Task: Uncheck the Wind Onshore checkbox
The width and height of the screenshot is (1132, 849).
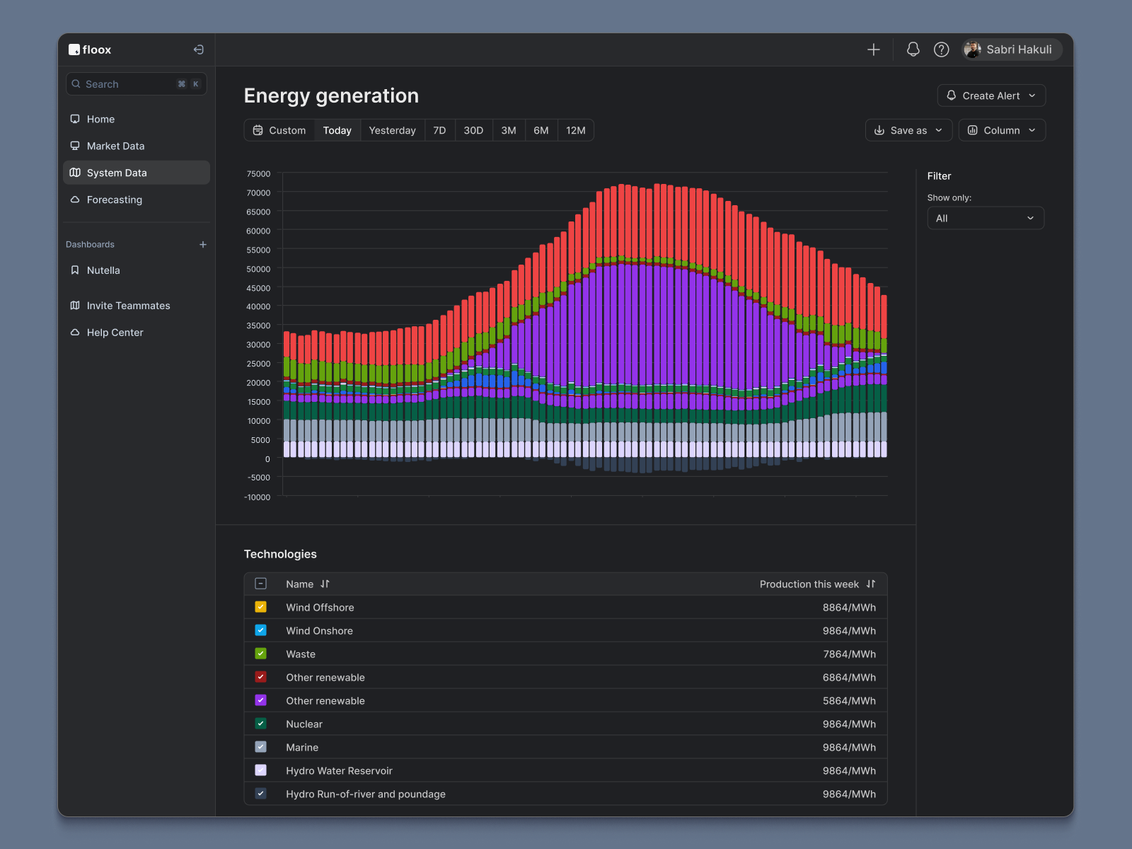Action: (261, 630)
